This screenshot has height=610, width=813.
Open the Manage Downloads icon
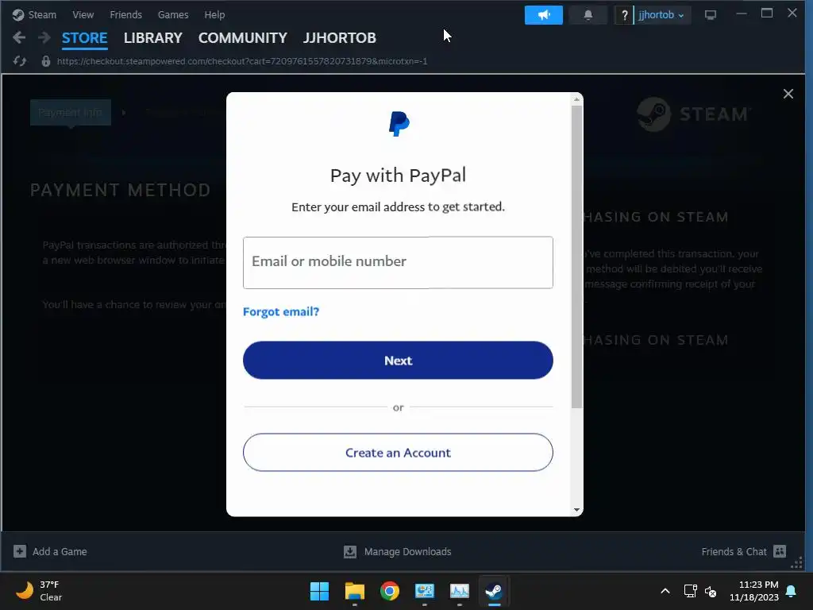tap(350, 551)
